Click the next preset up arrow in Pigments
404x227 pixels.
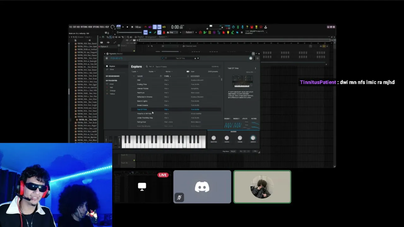(195, 58)
